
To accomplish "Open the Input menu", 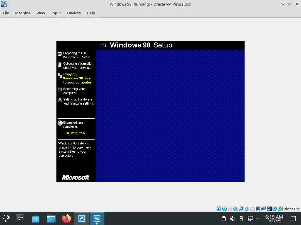I will 56,13.
